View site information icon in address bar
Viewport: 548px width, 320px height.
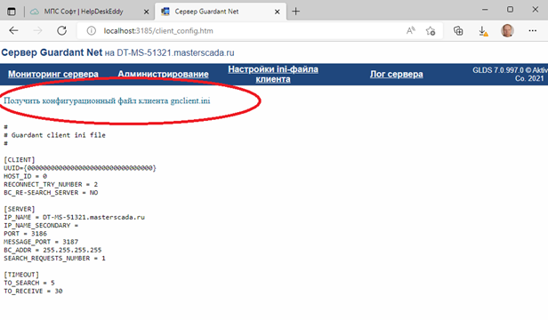click(92, 31)
